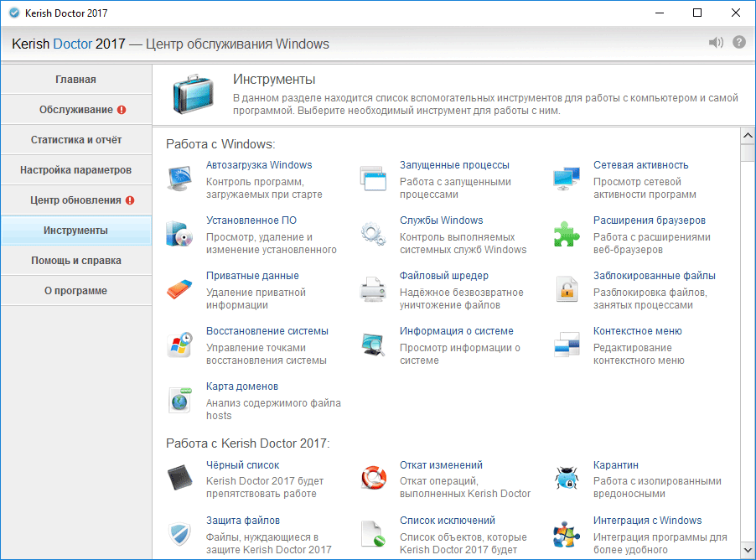Open the Обслуживание section
This screenshot has width=756, height=560.
pyautogui.click(x=76, y=110)
